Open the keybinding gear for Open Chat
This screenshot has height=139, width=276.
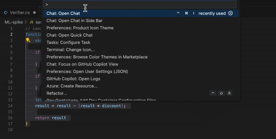pos(230,13)
